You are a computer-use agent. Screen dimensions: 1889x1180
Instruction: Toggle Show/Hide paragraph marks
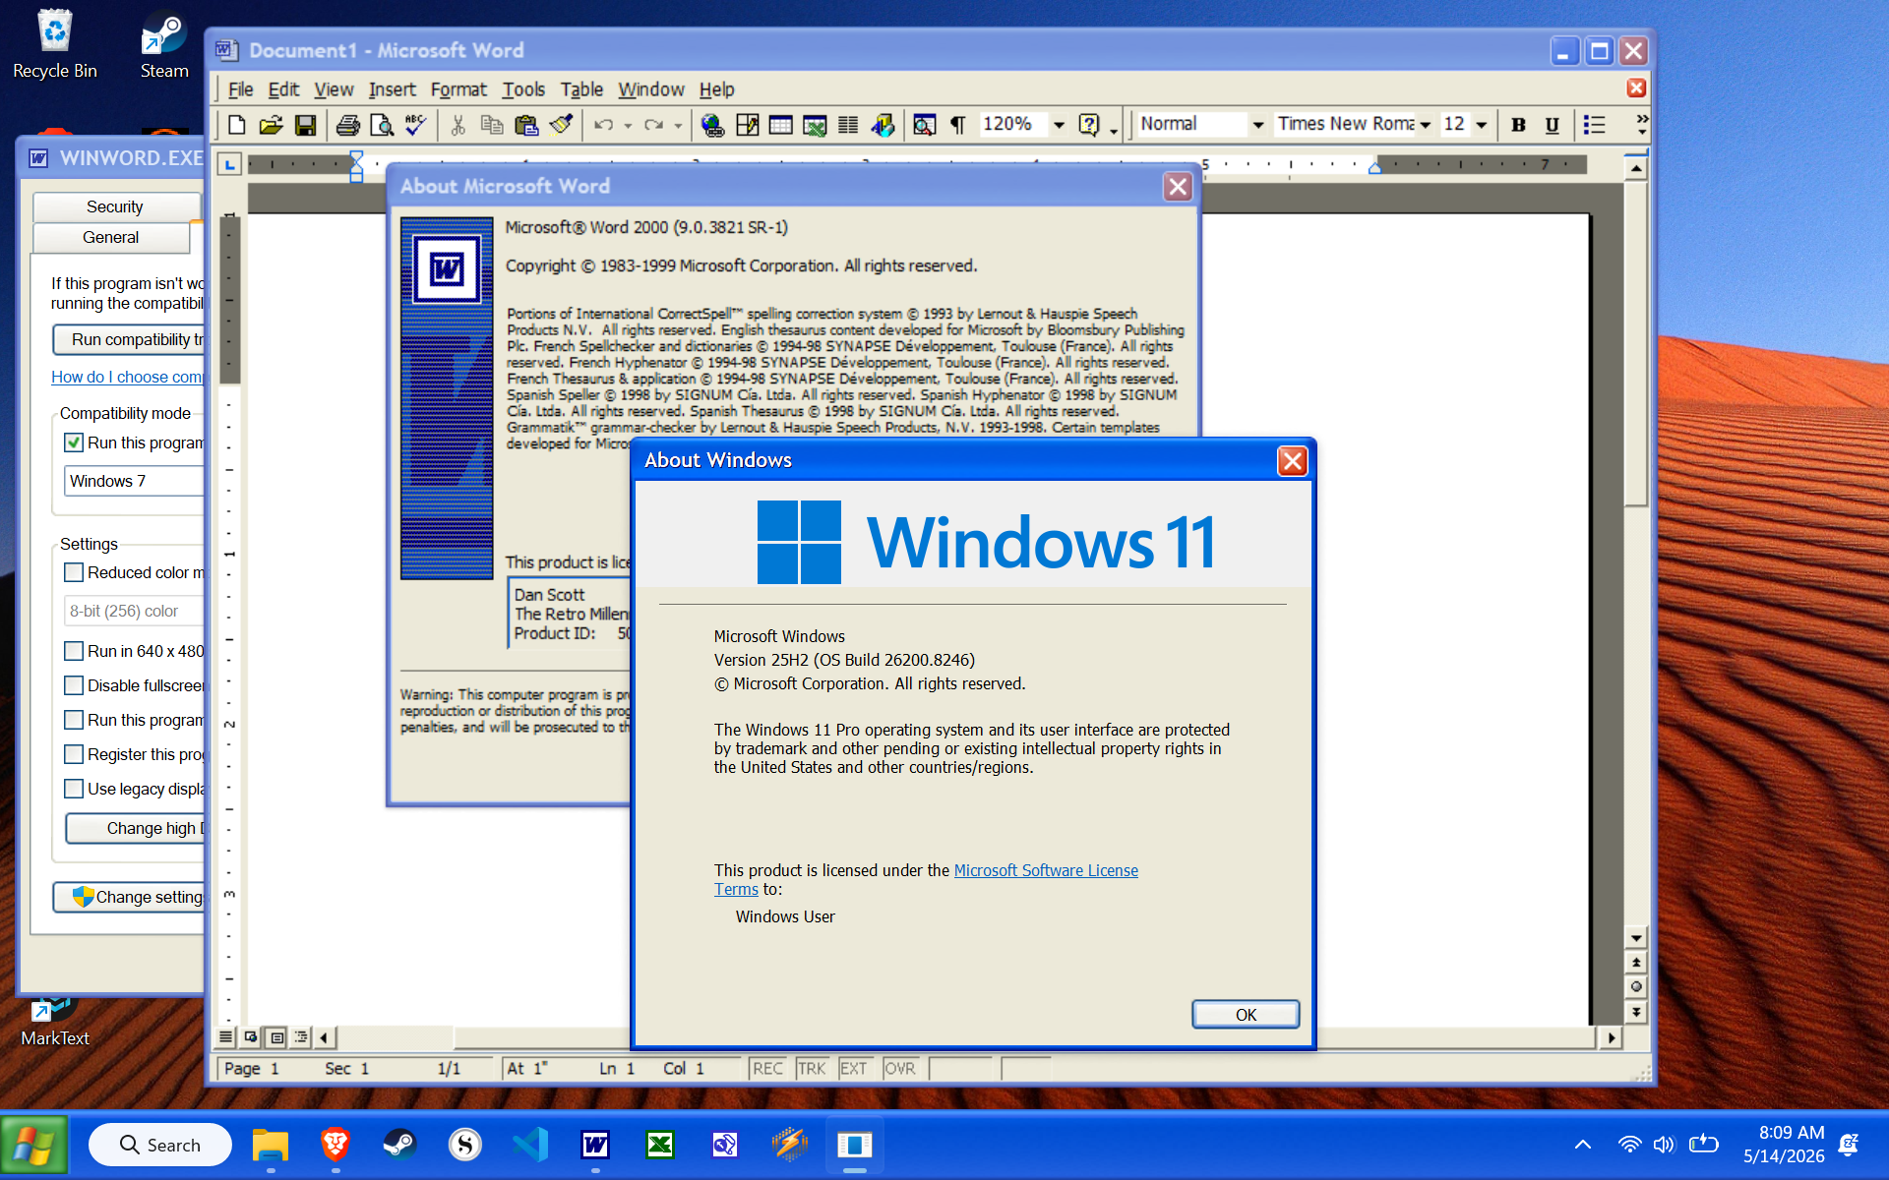957,125
